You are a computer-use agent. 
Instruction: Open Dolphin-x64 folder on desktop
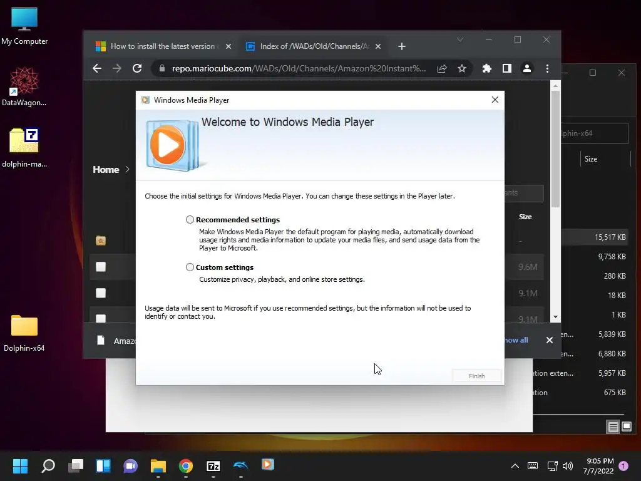point(24,333)
